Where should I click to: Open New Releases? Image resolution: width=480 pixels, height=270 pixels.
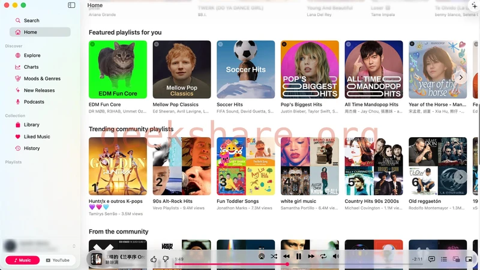[40, 90]
